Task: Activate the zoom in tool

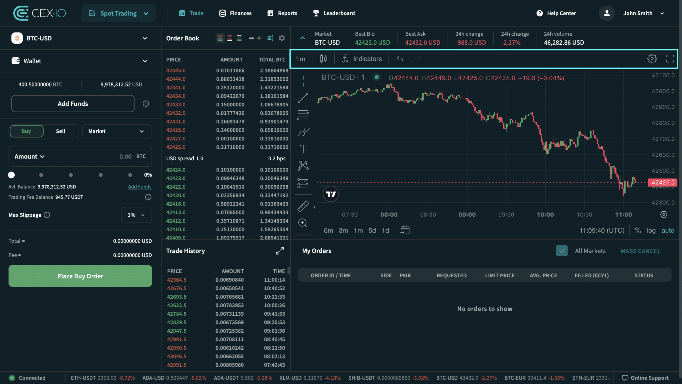Action: pyautogui.click(x=303, y=223)
